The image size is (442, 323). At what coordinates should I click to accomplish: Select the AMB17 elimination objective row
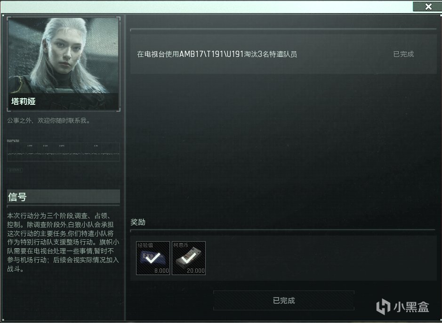tap(283, 54)
